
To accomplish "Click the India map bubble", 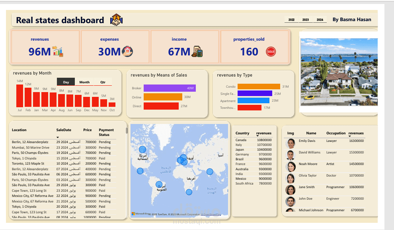I will click(210, 172).
